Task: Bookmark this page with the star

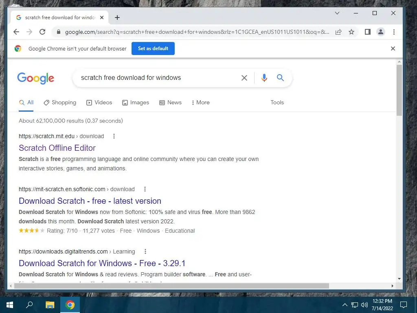Action: [x=351, y=32]
